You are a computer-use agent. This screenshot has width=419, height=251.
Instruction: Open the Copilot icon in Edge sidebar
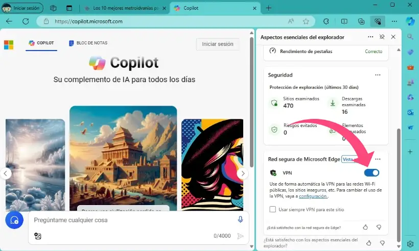[x=410, y=21]
